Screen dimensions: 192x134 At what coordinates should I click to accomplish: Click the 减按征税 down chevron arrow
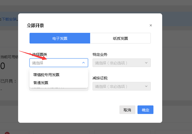tap(146, 86)
